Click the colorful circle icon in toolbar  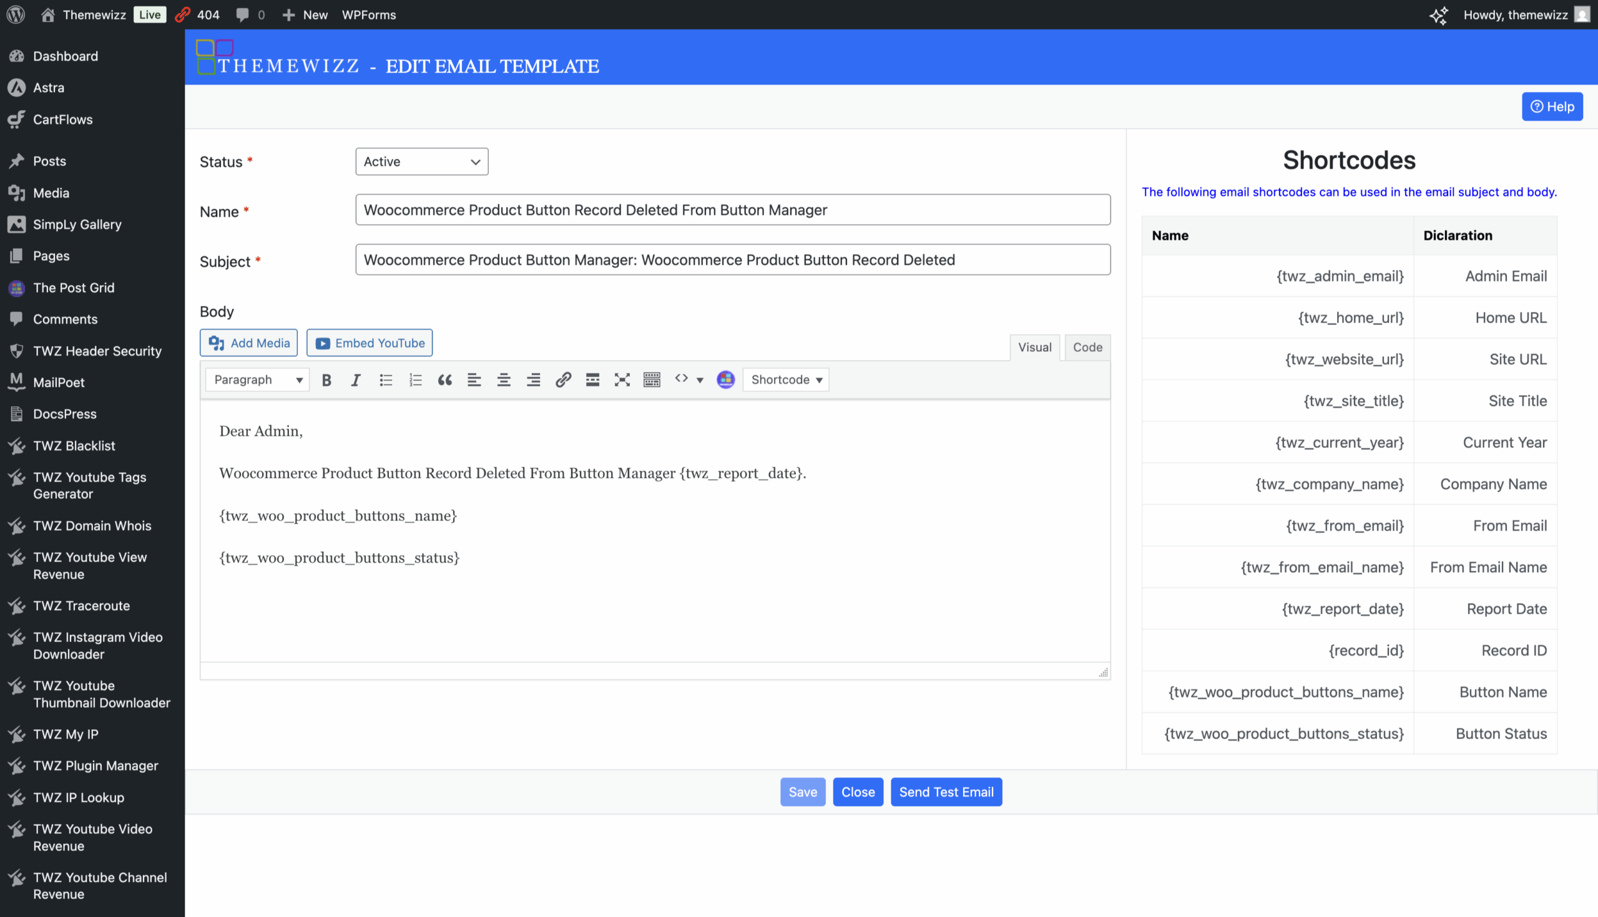coord(725,380)
